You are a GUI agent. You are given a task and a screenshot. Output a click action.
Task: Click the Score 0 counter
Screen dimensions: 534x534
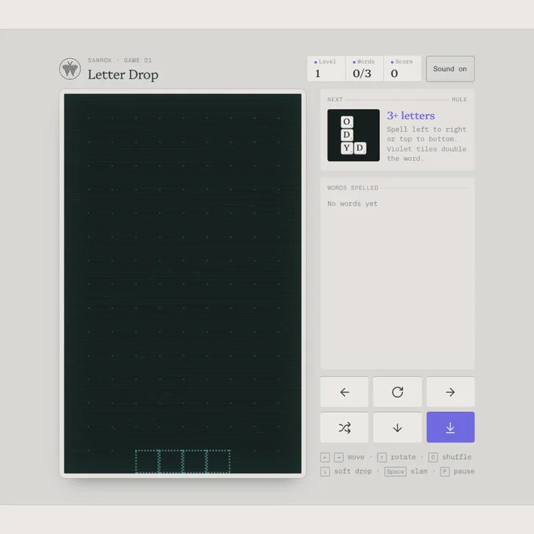[402, 69]
